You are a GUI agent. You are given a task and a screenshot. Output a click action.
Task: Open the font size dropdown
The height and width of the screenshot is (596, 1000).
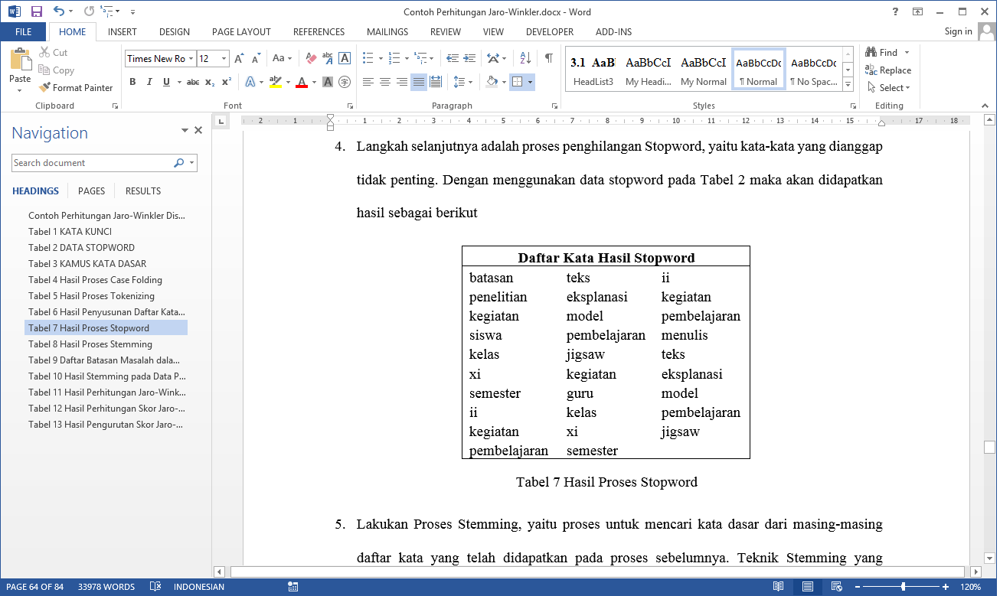(x=224, y=59)
